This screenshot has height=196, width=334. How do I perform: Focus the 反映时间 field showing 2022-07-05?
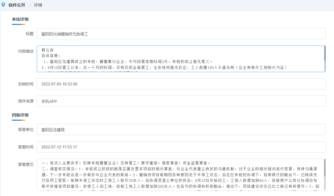(x=181, y=84)
